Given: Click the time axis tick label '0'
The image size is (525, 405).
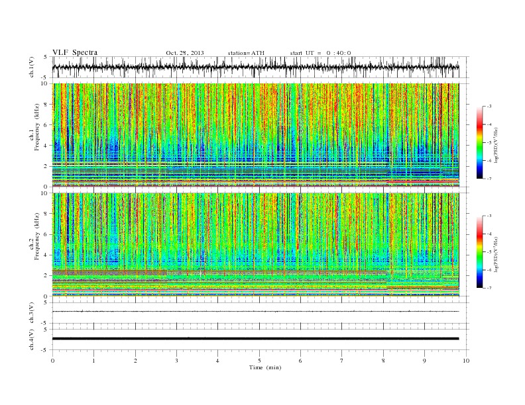Looking at the screenshot, I should click(52, 361).
